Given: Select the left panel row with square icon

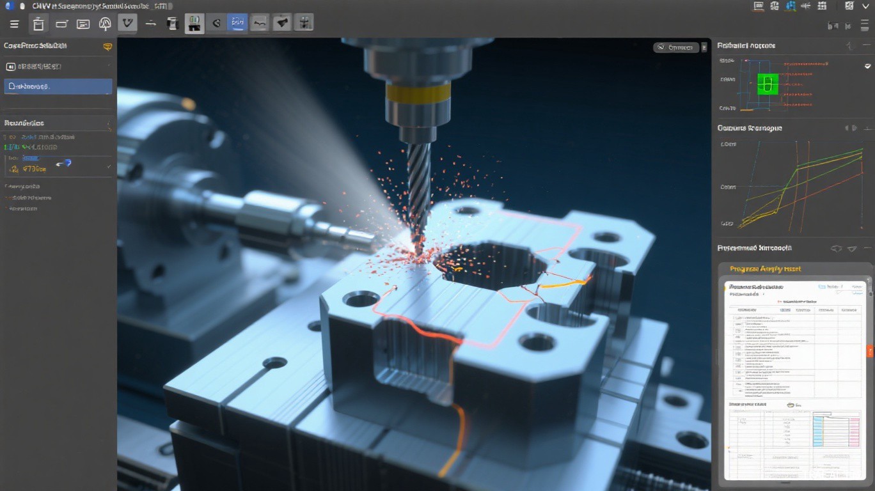Looking at the screenshot, I should click(x=58, y=66).
